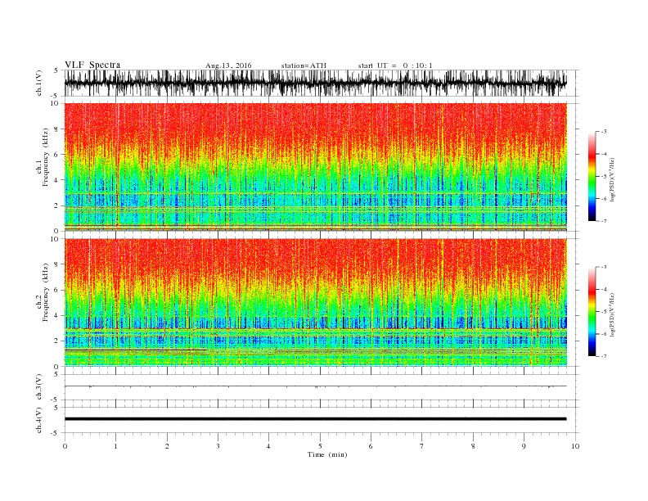This screenshot has height=501, width=648.
Task: Click the ch.2 Frequency (kHz) axis label
Action: (x=43, y=292)
